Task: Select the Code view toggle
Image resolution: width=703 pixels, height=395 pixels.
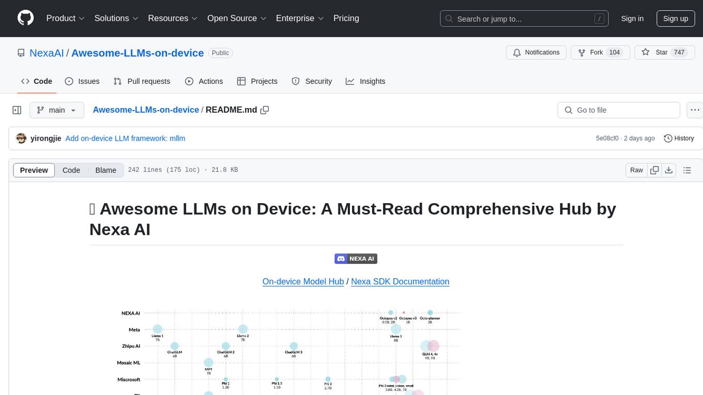Action: point(71,170)
